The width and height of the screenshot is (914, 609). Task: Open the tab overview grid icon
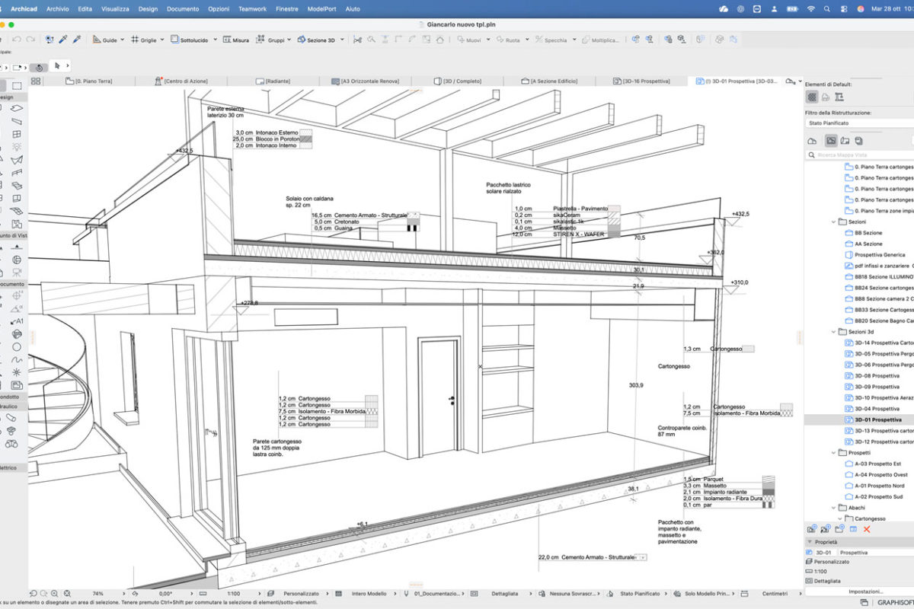coord(36,81)
